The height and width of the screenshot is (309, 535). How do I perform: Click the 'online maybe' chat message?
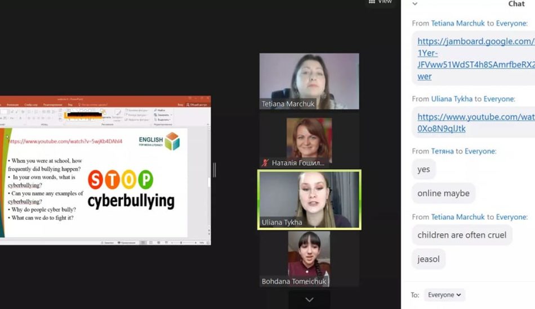click(443, 193)
